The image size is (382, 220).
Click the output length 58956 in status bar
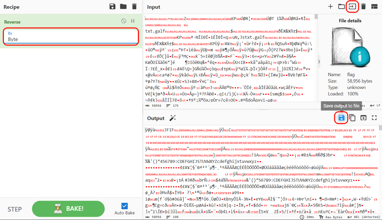[x=153, y=217]
